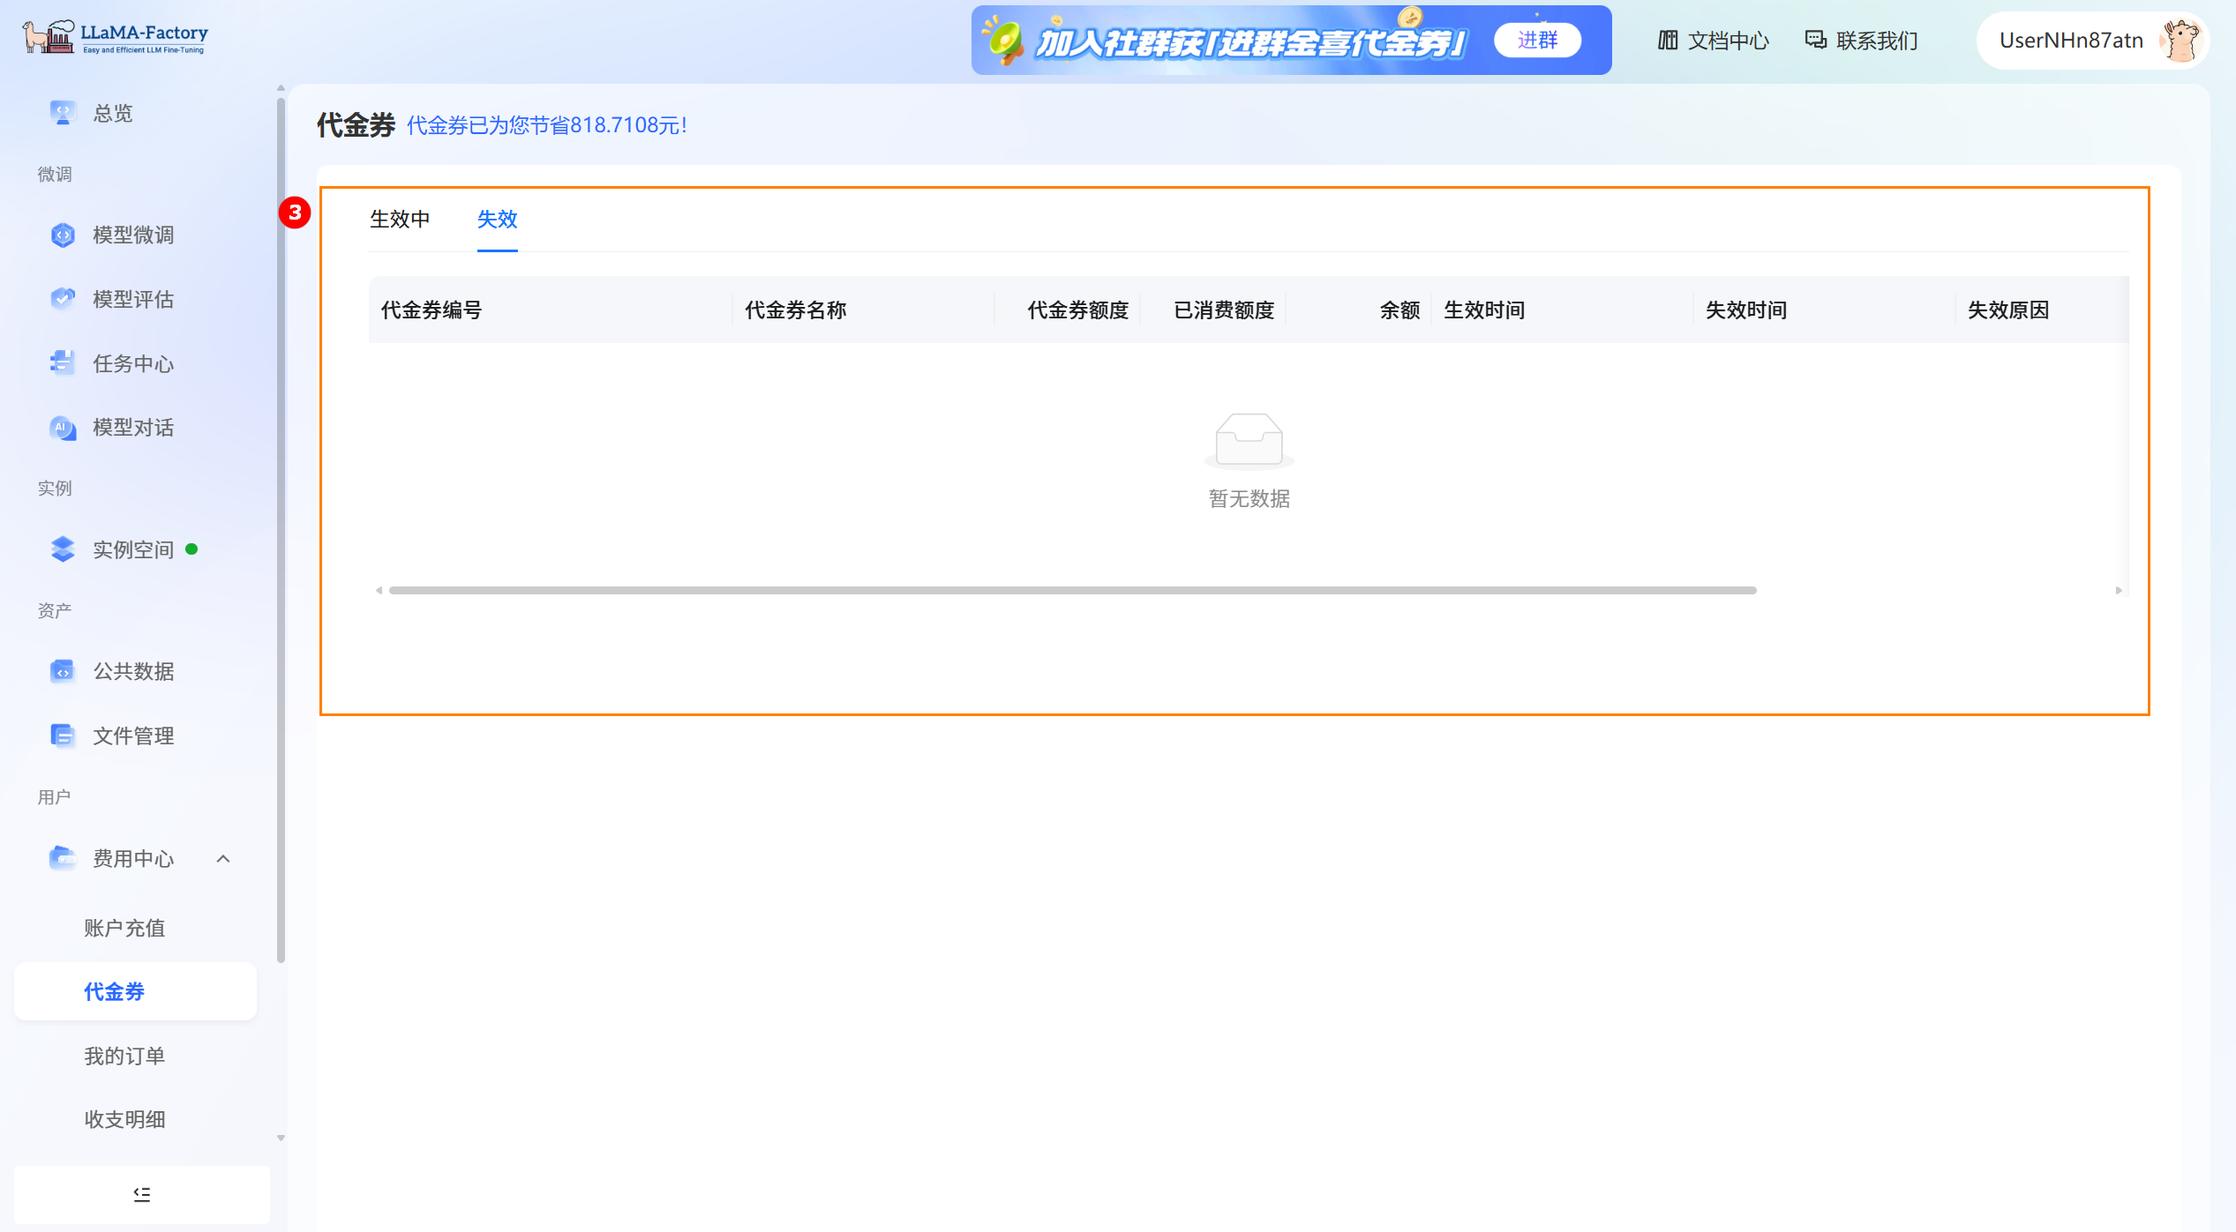
Task: Collapse the sidebar with bottom toggle
Action: click(141, 1194)
